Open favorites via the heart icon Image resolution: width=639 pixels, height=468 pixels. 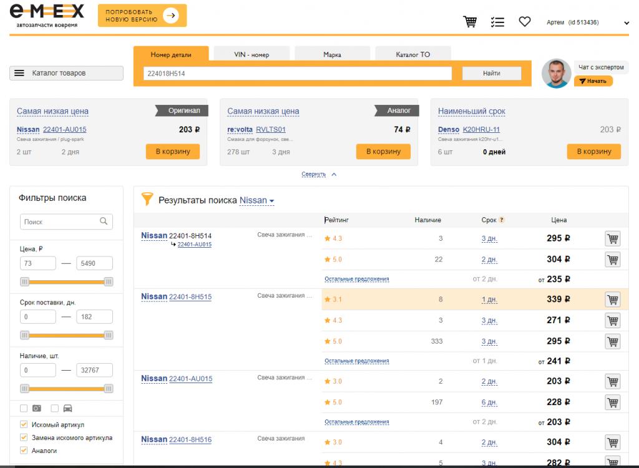click(x=524, y=21)
